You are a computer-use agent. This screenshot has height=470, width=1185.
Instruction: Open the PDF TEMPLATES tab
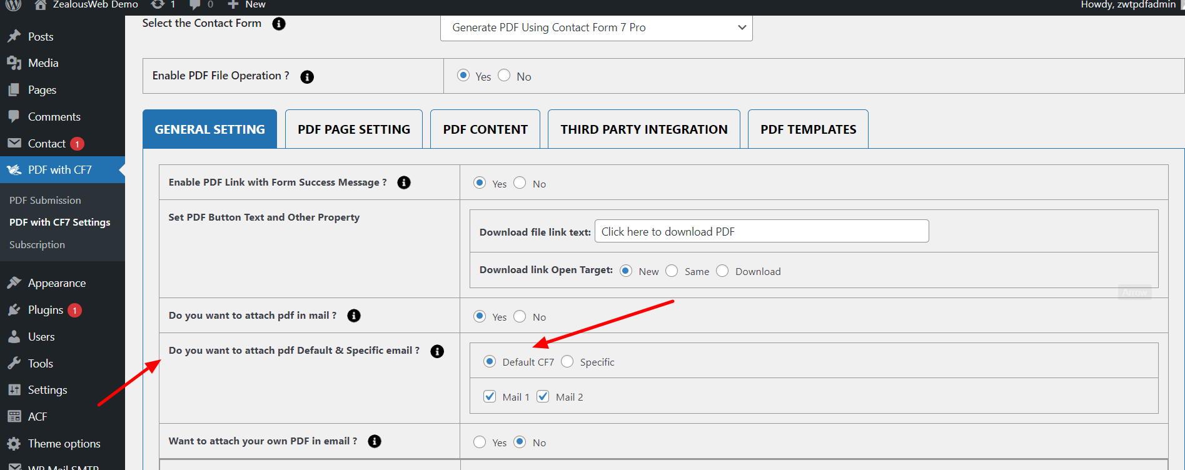pos(808,129)
